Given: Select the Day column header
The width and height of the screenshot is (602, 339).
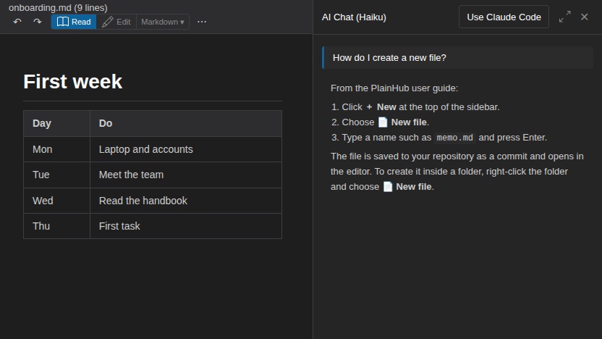Looking at the screenshot, I should tap(57, 123).
